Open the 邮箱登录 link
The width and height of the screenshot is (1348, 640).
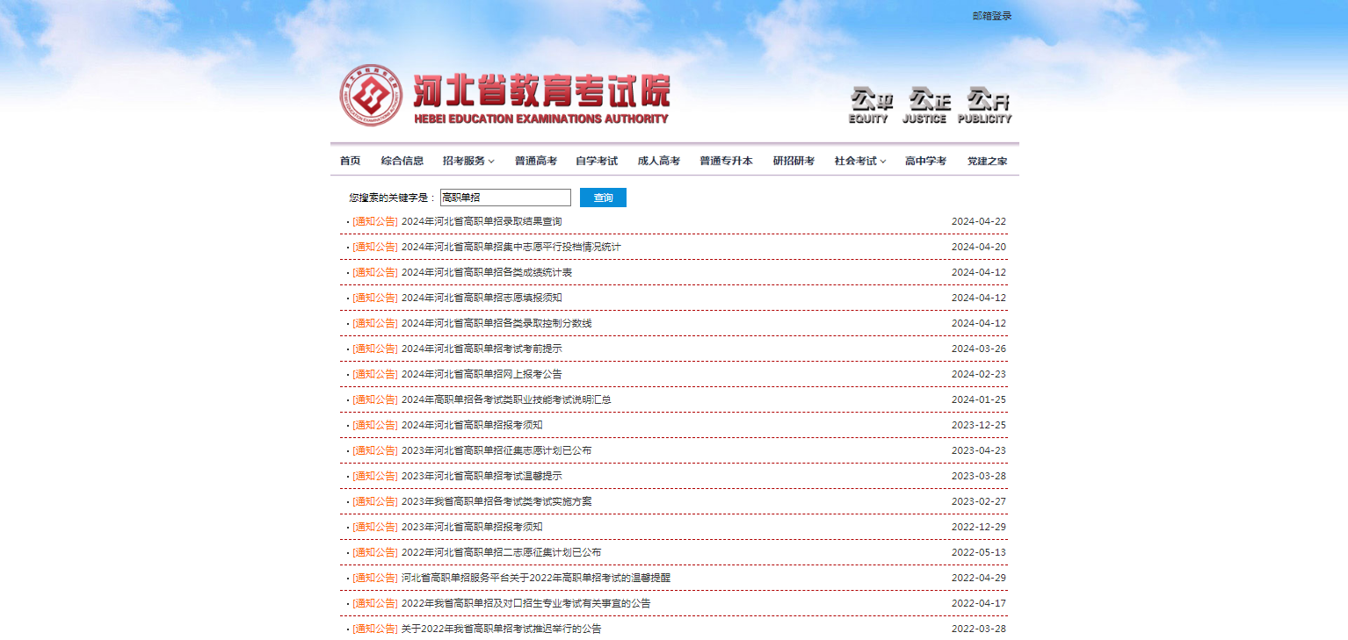coord(992,16)
